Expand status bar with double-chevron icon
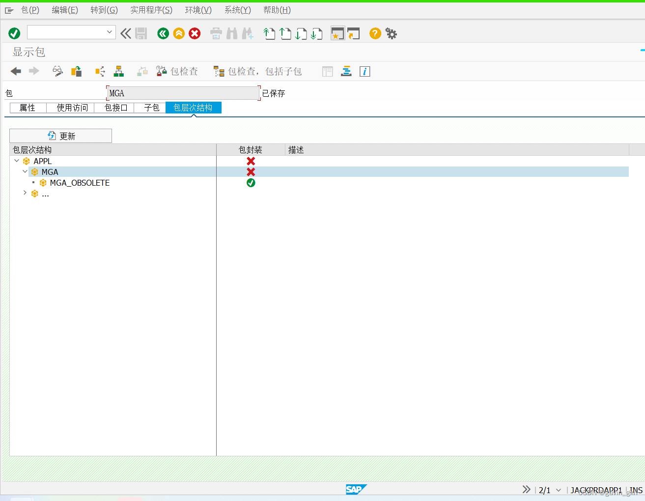Viewport: 645px width, 501px height. [527, 489]
